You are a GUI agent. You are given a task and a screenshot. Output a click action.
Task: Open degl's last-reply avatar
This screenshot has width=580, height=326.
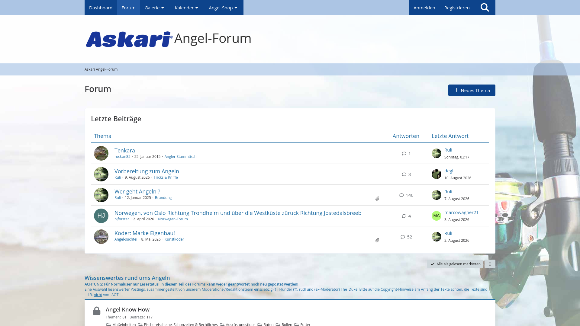coord(437,174)
